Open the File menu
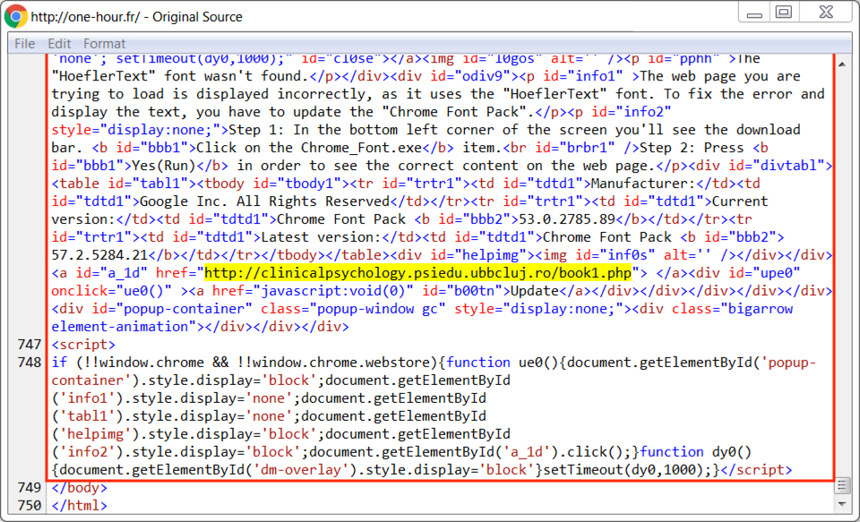This screenshot has height=522, width=860. (25, 43)
